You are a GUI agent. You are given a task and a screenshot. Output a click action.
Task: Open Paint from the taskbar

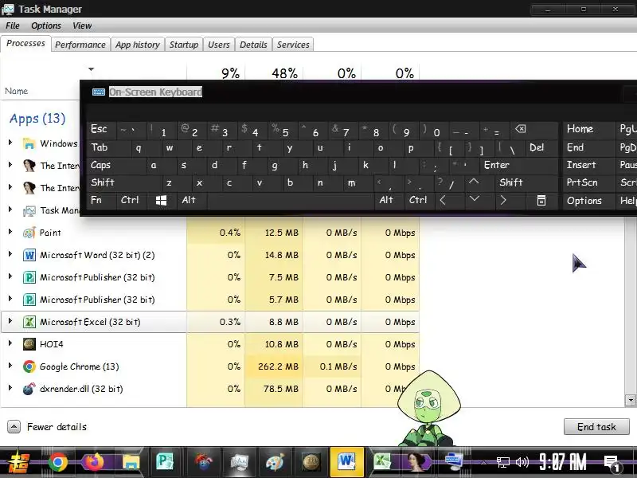[276, 463]
